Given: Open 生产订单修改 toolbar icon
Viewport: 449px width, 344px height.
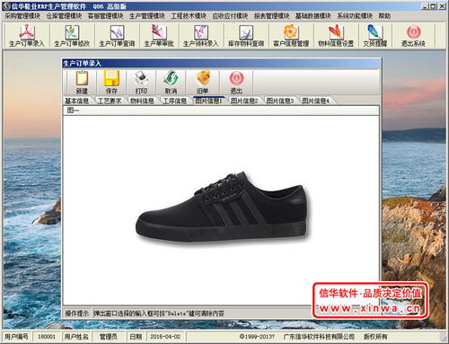Looking at the screenshot, I should coord(72,35).
